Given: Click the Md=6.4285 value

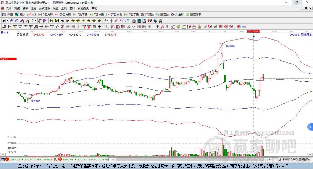Looking at the screenshot, I should [x=75, y=34].
